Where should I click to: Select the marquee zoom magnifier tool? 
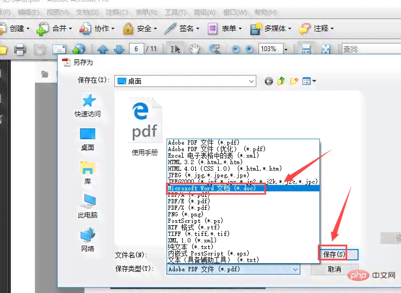(214, 49)
